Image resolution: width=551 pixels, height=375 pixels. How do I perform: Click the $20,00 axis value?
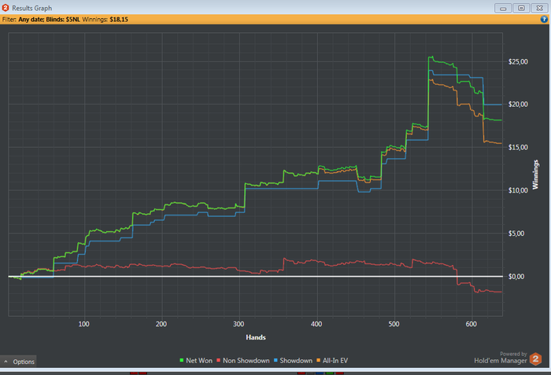point(518,105)
